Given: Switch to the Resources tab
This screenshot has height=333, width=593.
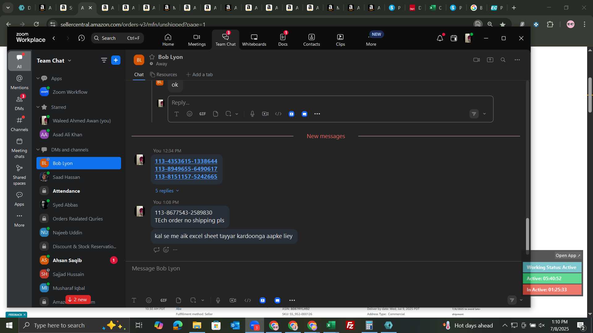Looking at the screenshot, I should [x=164, y=75].
